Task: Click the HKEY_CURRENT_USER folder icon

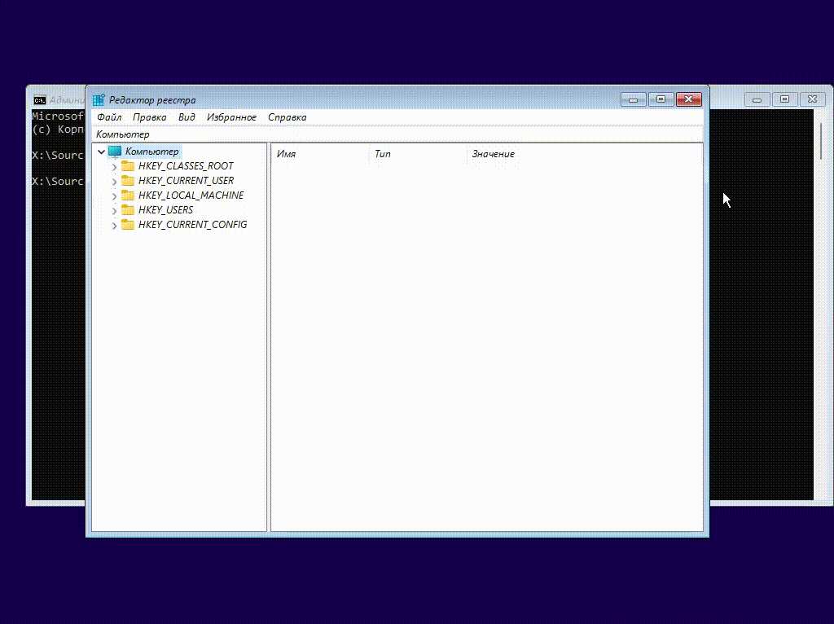Action: (x=128, y=181)
